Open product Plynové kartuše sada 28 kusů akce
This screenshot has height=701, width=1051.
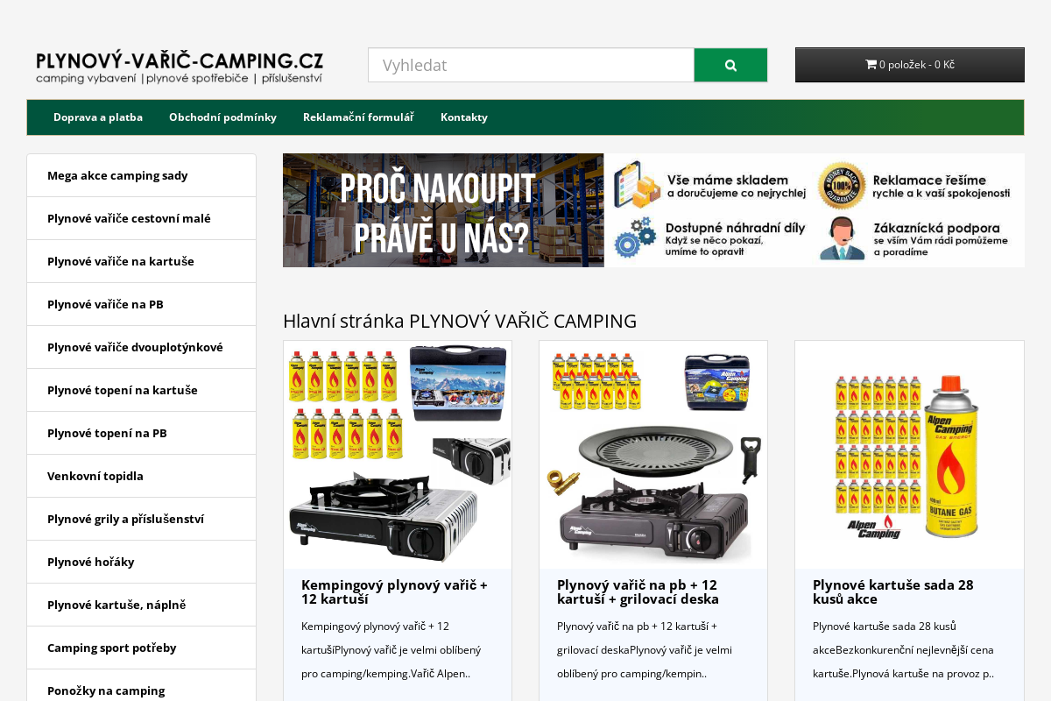click(x=893, y=592)
